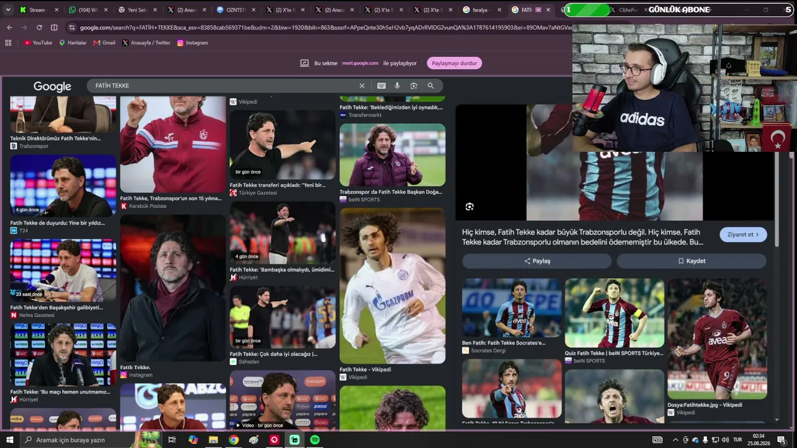
Task: Open the Dosya:Fatihtekke.jpg Vikipedi thumbnail
Action: point(717,338)
